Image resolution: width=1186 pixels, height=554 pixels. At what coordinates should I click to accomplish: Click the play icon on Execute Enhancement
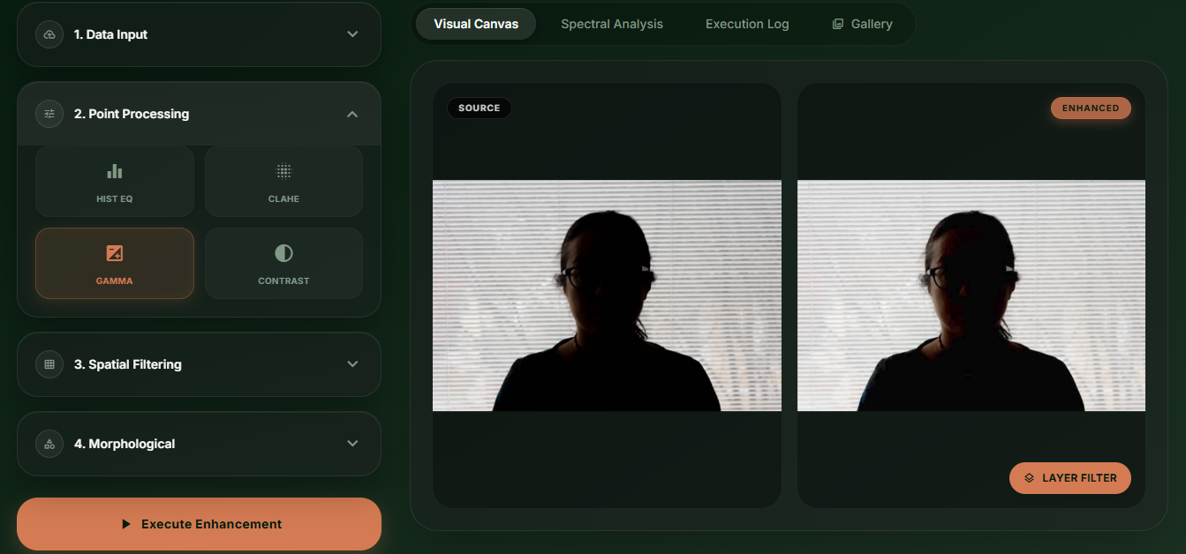click(x=126, y=524)
